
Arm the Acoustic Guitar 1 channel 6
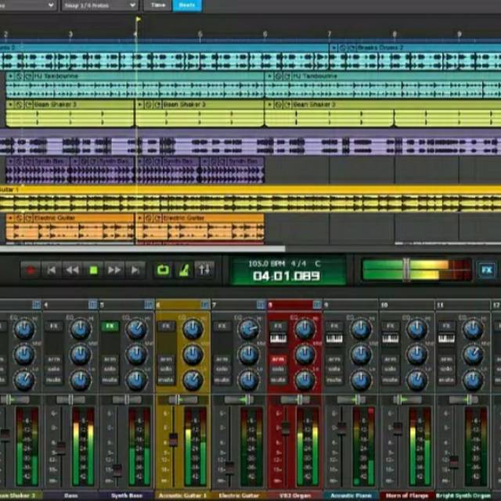pyautogui.click(x=166, y=359)
